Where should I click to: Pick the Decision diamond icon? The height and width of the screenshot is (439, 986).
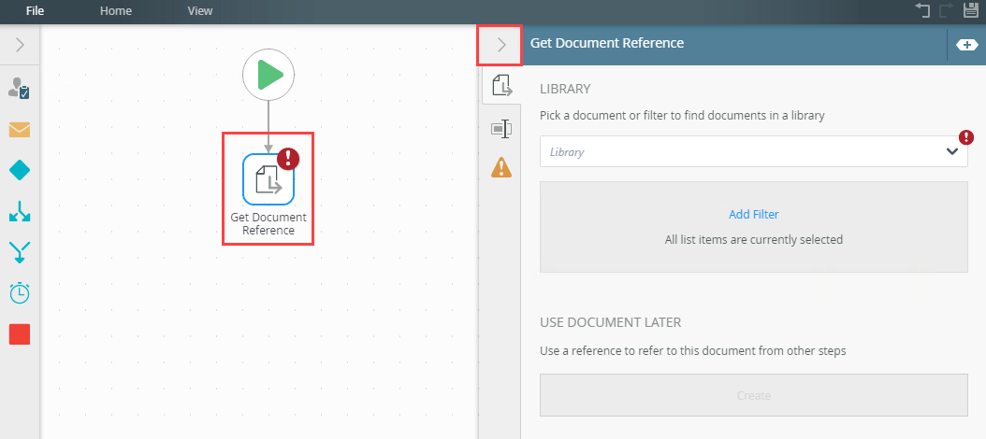tap(20, 170)
